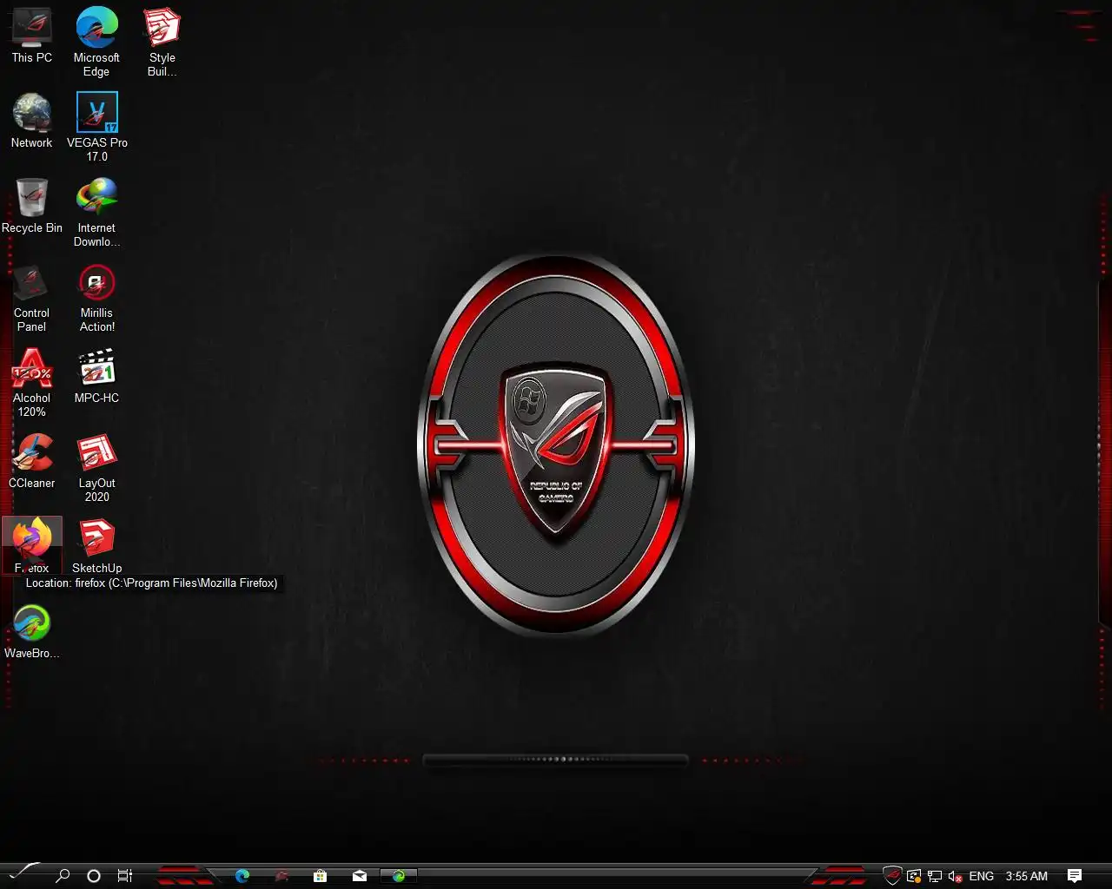Click the Mirillis Action! shortcut
The image size is (1112, 889).
click(x=96, y=297)
